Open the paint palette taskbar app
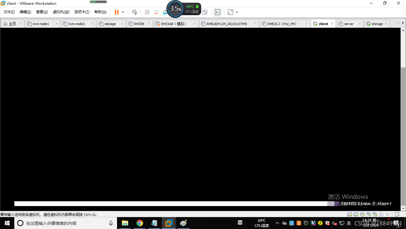The height and width of the screenshot is (229, 406). pos(183,223)
